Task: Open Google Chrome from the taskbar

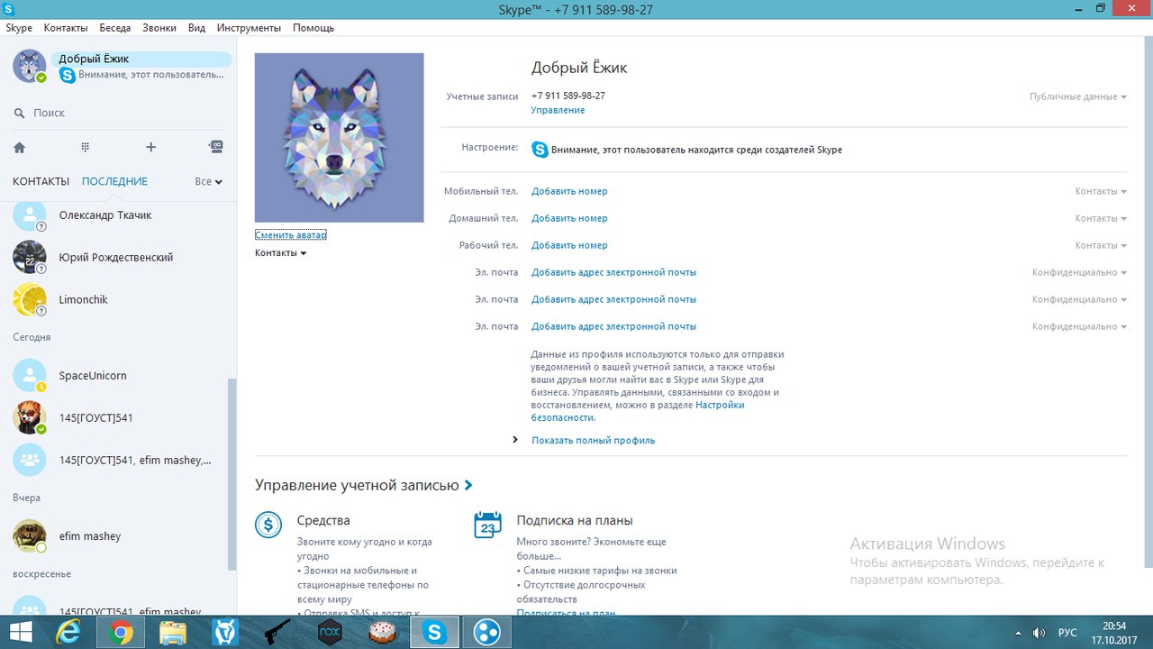Action: click(121, 633)
